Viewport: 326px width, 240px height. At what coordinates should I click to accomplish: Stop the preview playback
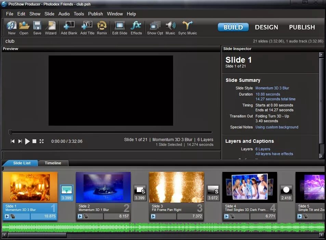click(35, 141)
